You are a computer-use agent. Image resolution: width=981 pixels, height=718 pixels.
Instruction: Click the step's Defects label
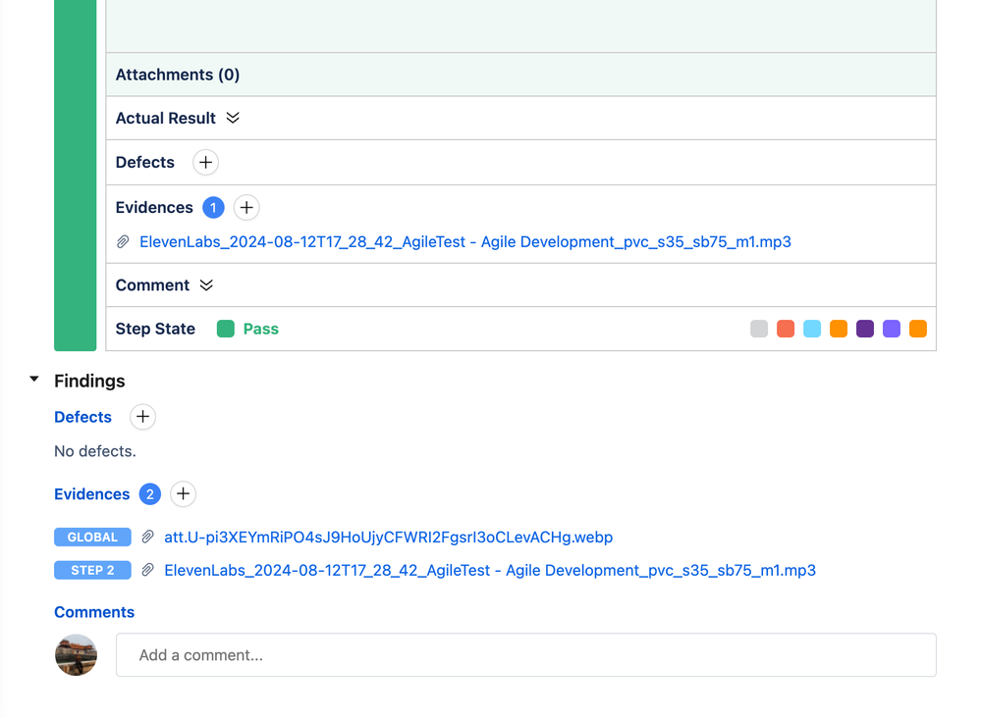145,163
